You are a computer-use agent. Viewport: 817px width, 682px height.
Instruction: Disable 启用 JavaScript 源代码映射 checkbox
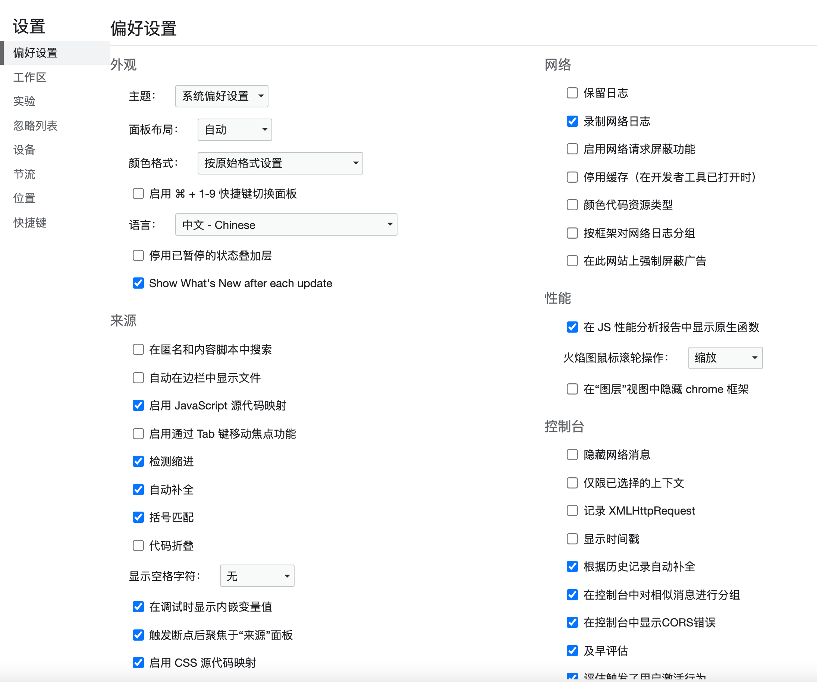click(x=138, y=405)
